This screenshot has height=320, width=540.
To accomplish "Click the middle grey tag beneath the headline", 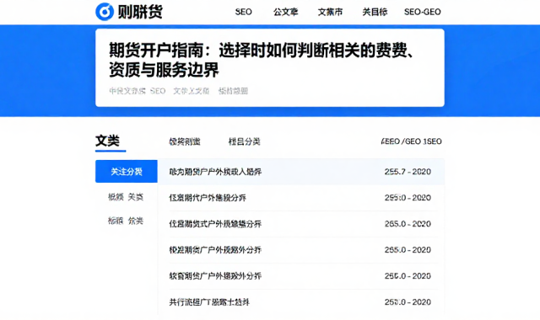I will pyautogui.click(x=192, y=91).
